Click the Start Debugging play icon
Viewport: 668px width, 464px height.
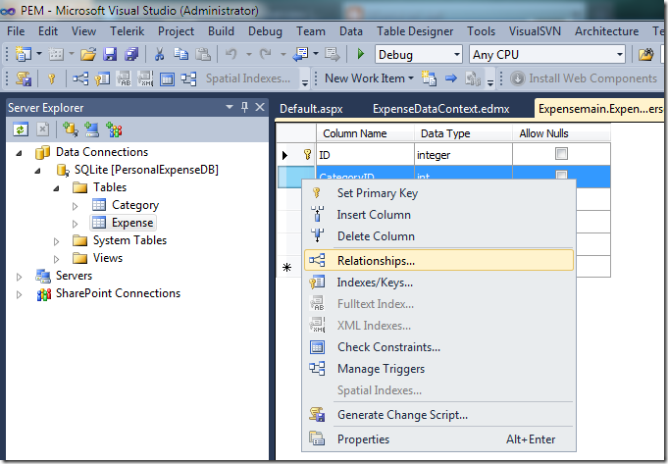(x=361, y=55)
